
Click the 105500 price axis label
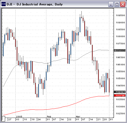click(x=120, y=71)
